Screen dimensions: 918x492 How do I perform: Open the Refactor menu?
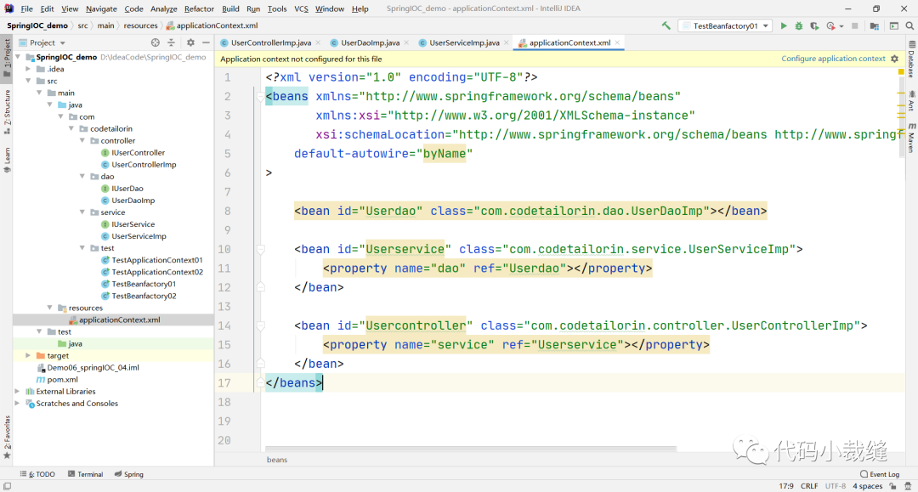coord(199,8)
